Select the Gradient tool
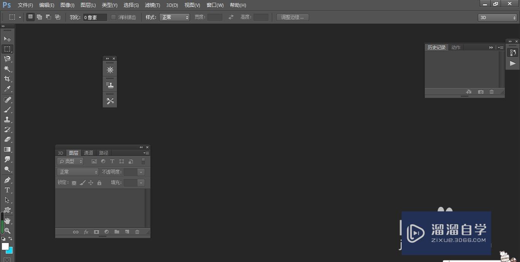 [7, 150]
